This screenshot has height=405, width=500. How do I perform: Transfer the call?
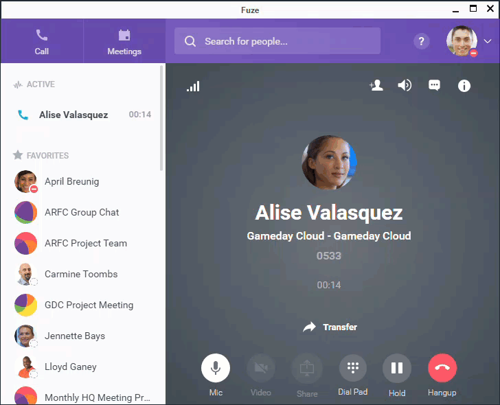click(330, 327)
